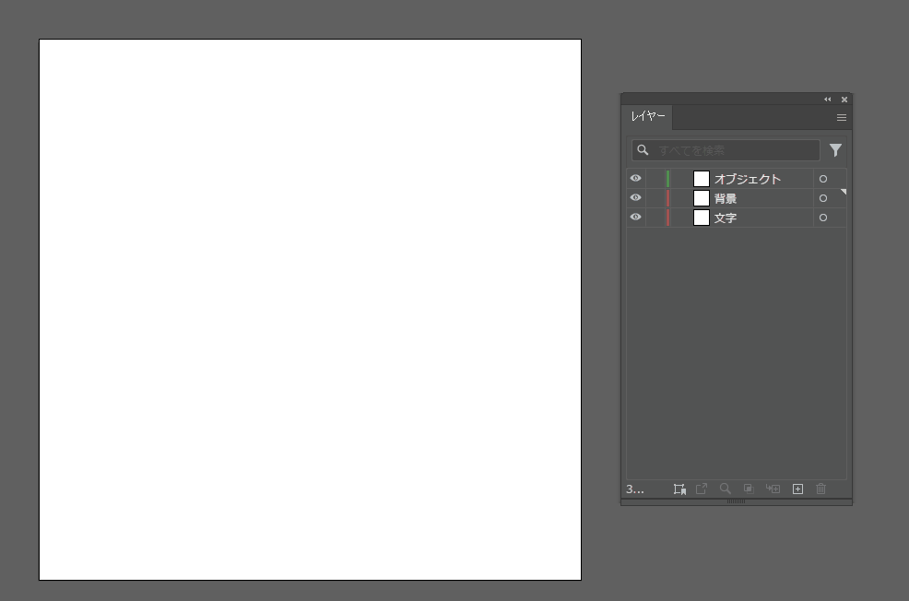Select the レイヤー tab
This screenshot has height=601, width=909.
tap(648, 117)
